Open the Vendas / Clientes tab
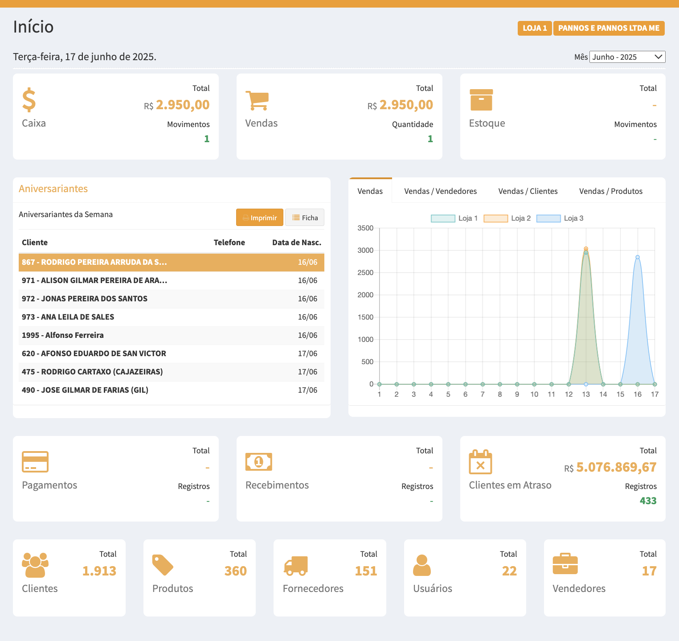 click(x=528, y=191)
